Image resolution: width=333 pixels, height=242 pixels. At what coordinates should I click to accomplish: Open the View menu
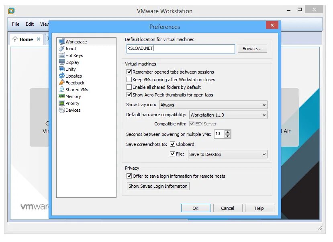pyautogui.click(x=44, y=24)
